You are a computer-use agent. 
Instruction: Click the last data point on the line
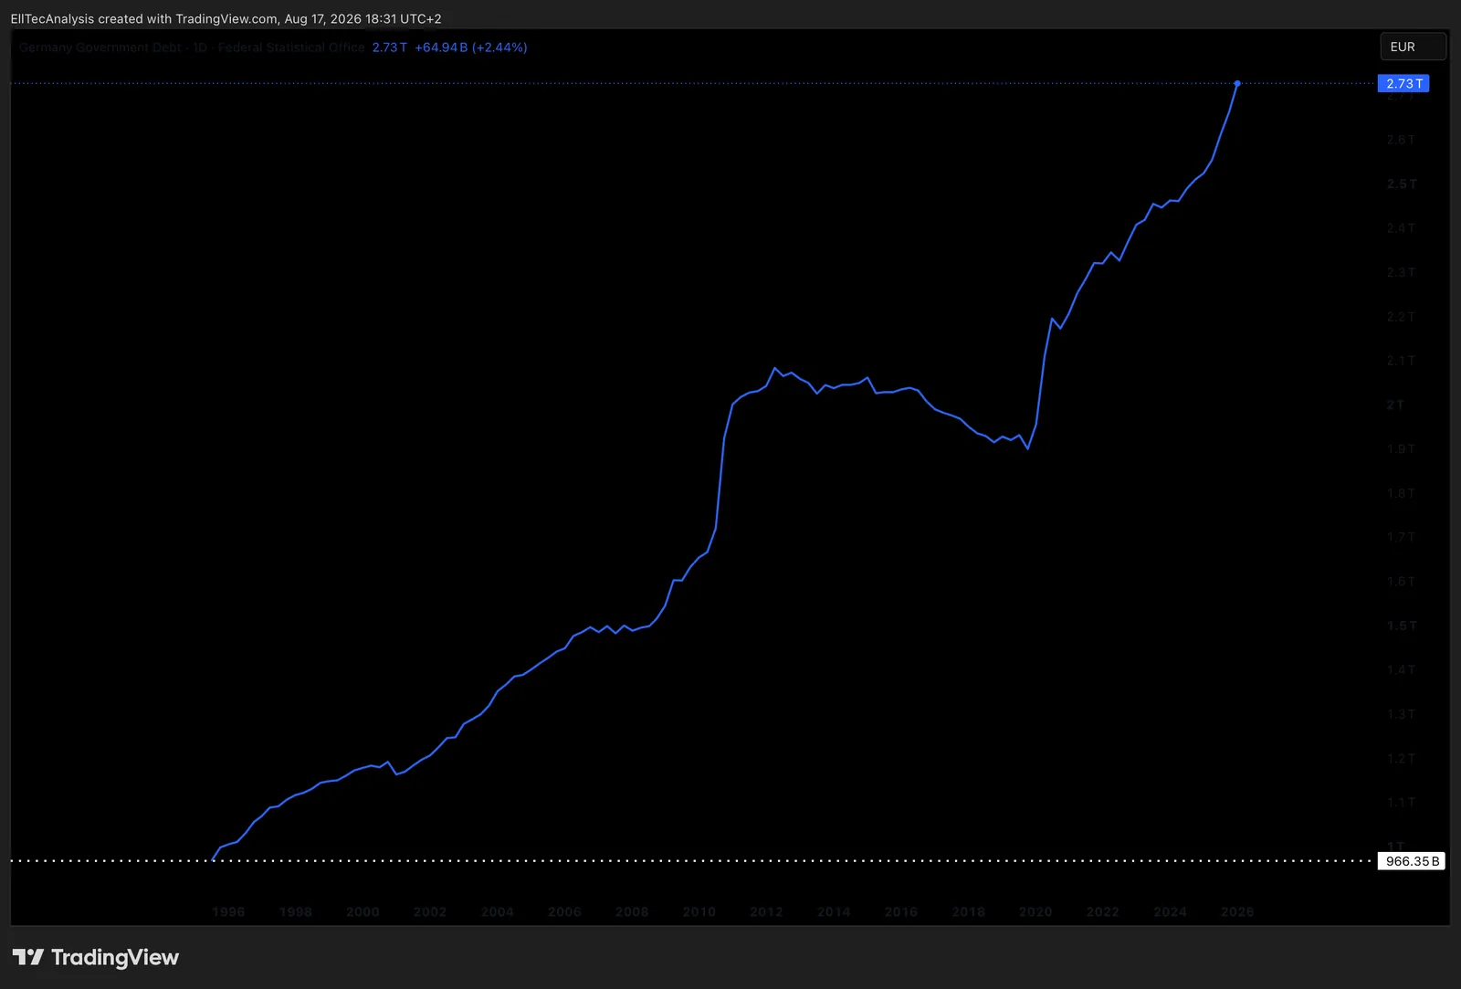[1237, 83]
